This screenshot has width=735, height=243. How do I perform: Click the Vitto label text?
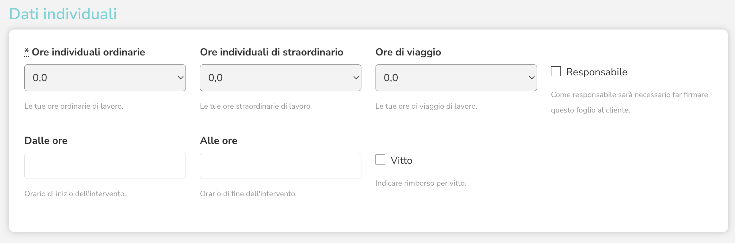click(402, 160)
